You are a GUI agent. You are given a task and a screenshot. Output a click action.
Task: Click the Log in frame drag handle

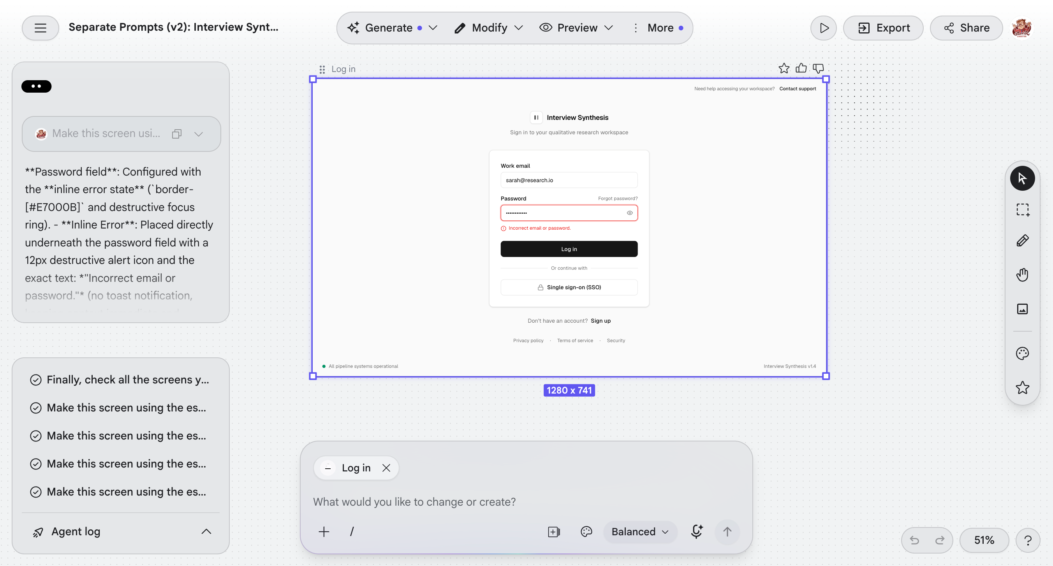pos(322,69)
